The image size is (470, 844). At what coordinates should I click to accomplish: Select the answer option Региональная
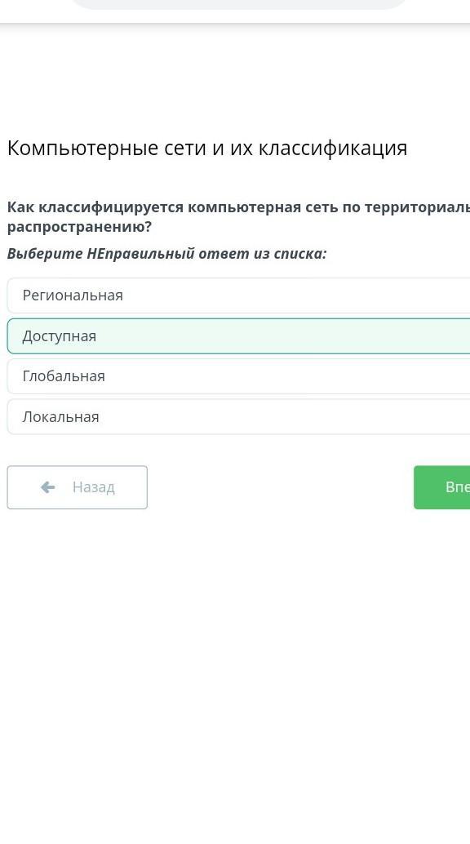238,295
